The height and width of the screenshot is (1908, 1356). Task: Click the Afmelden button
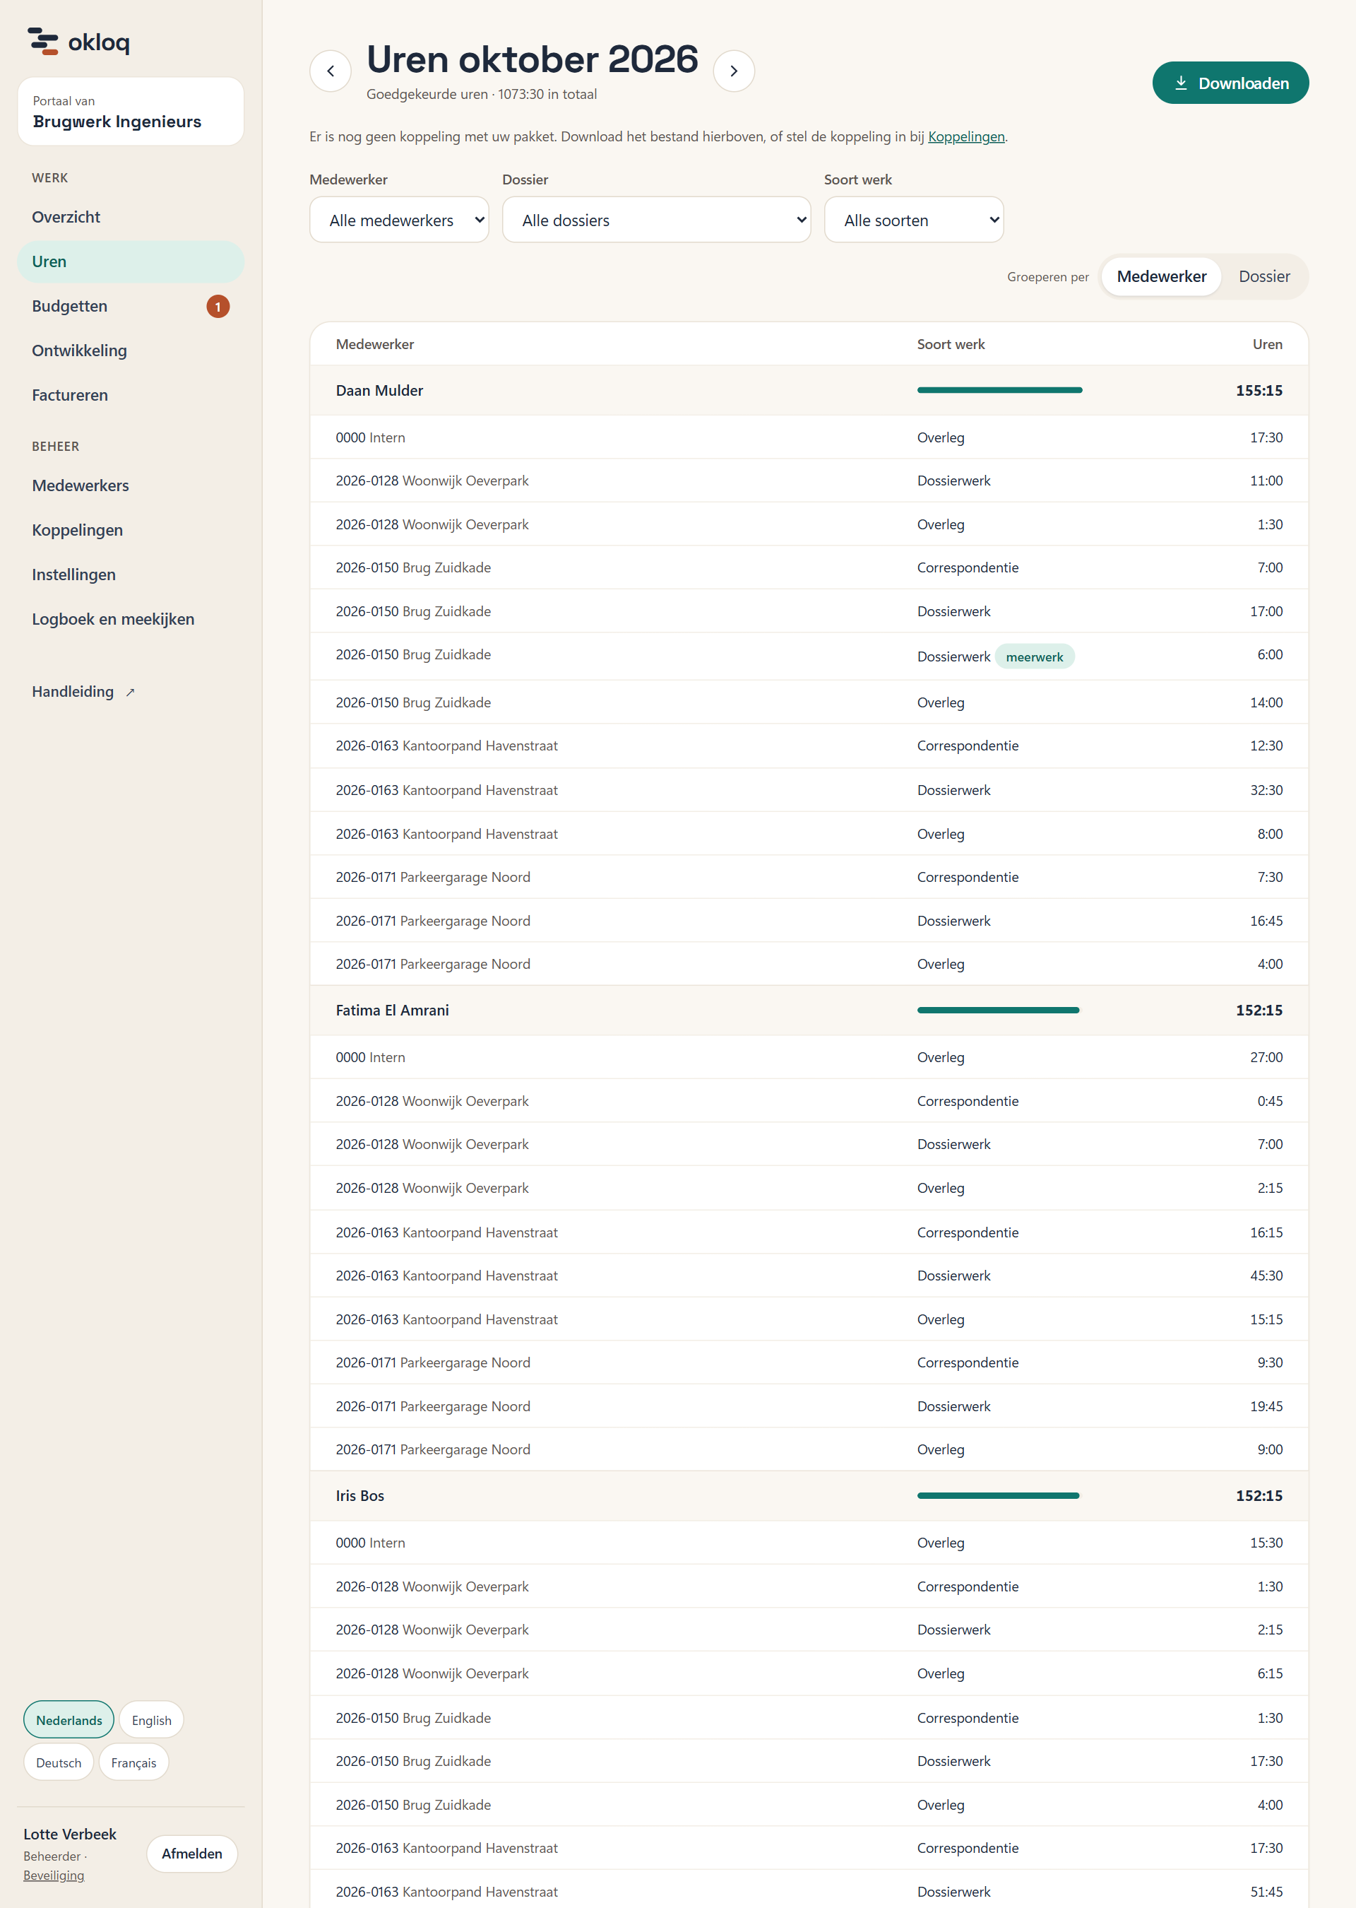pyautogui.click(x=192, y=1853)
